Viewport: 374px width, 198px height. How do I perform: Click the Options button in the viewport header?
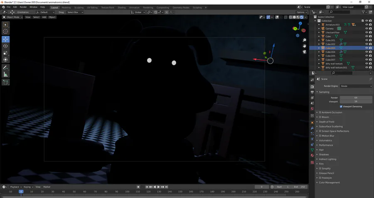pos(302,12)
